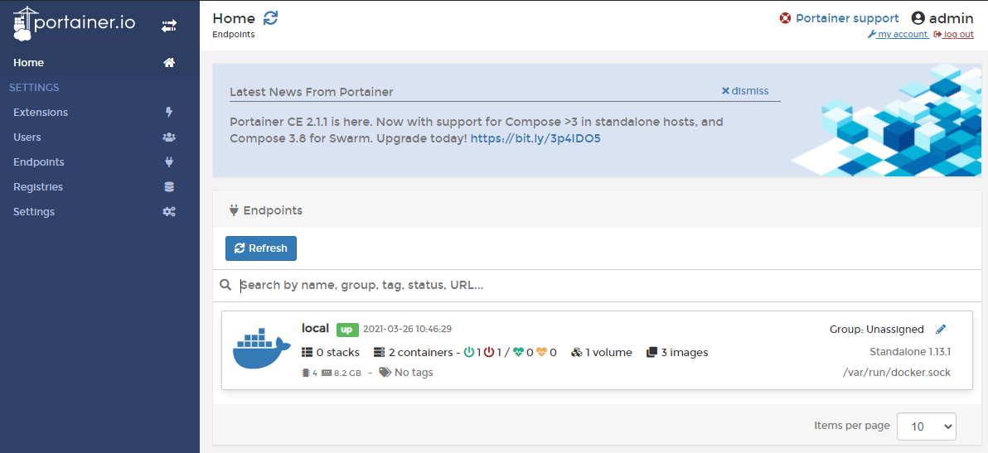
Task: Click the Registries database icon
Action: (x=169, y=187)
